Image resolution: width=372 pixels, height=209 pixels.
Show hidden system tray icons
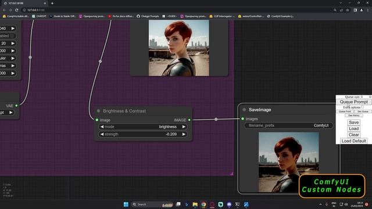pyautogui.click(x=320, y=204)
